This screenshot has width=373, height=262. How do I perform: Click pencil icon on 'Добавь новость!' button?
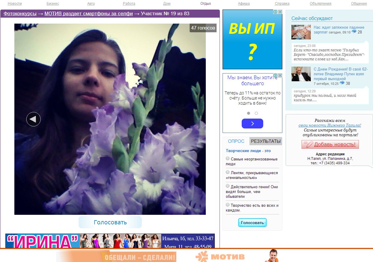(x=308, y=145)
